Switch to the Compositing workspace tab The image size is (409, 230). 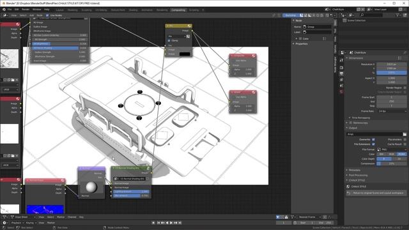(x=178, y=10)
